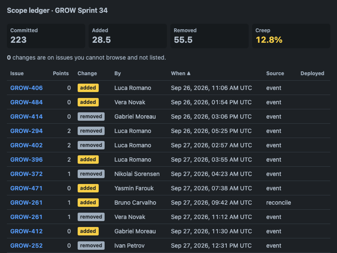Click the removed badge in GROW-372 row
The width and height of the screenshot is (337, 253).
point(91,174)
